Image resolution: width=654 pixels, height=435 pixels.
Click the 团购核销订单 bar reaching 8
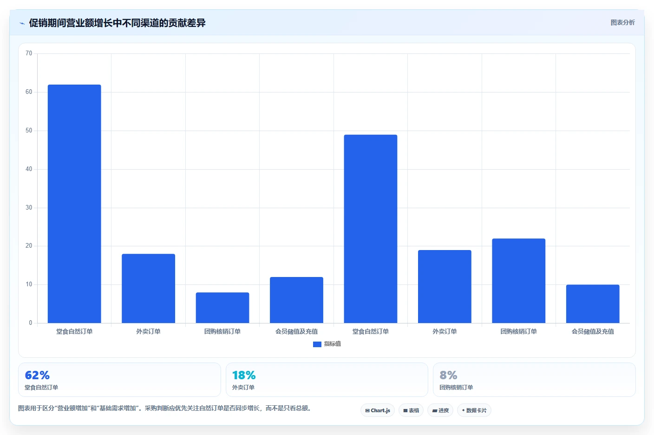click(222, 308)
